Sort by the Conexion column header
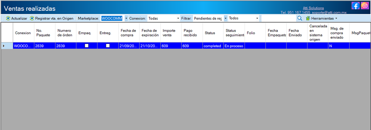 click(24, 33)
